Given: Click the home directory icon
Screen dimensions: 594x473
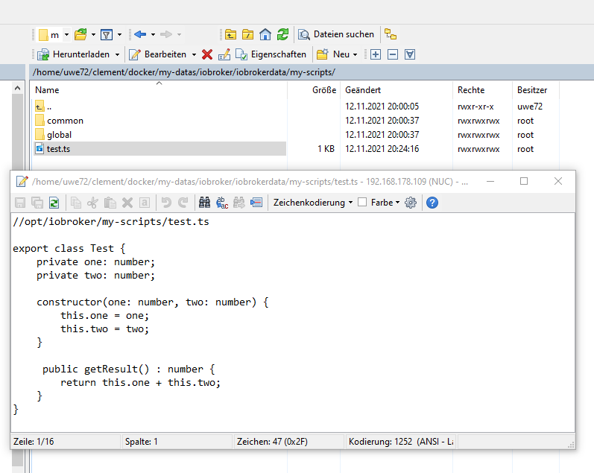Looking at the screenshot, I should click(265, 34).
